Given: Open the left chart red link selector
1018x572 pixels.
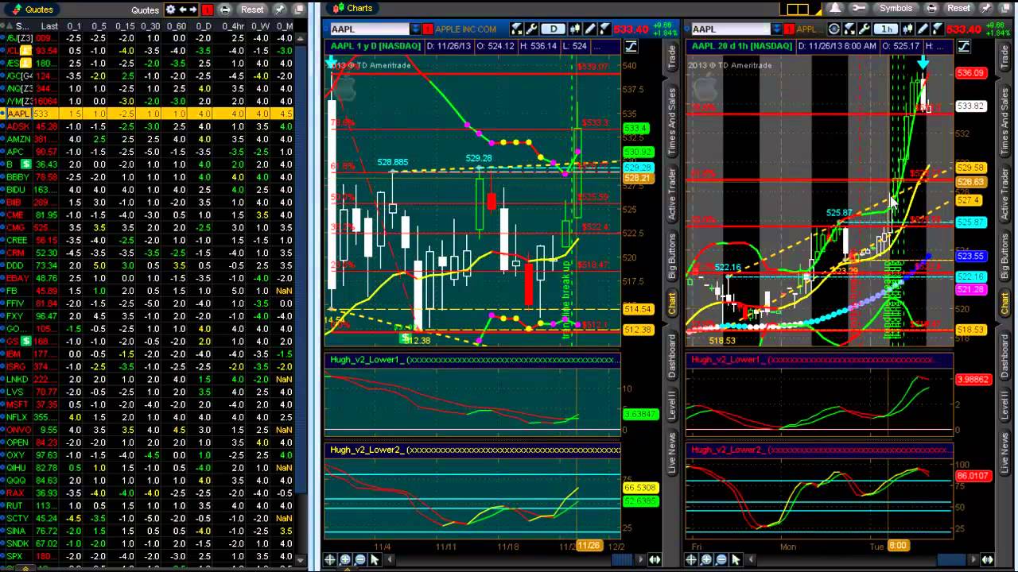Looking at the screenshot, I should click(x=427, y=29).
